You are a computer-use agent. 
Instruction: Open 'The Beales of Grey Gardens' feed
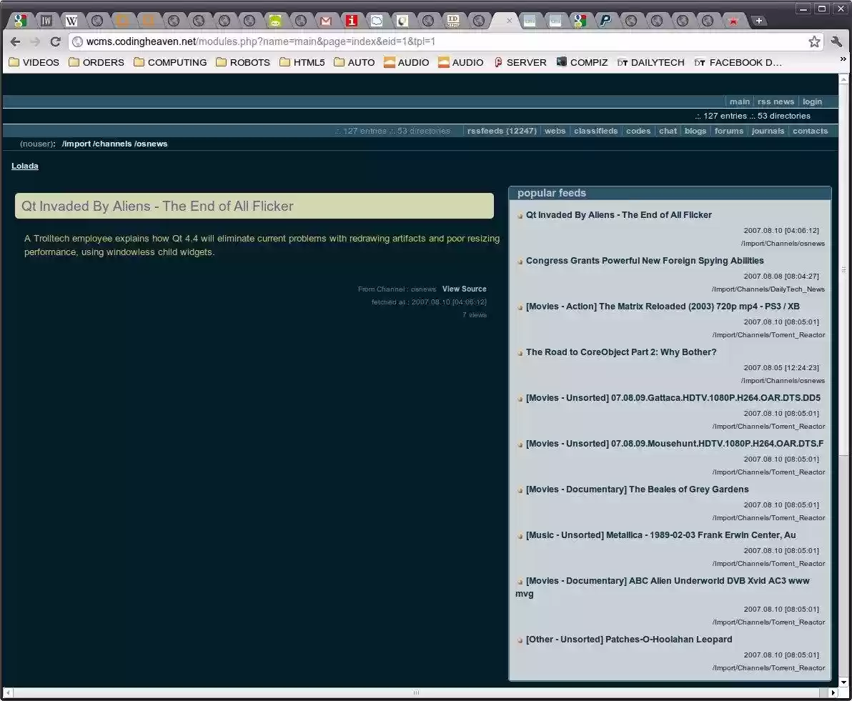637,489
